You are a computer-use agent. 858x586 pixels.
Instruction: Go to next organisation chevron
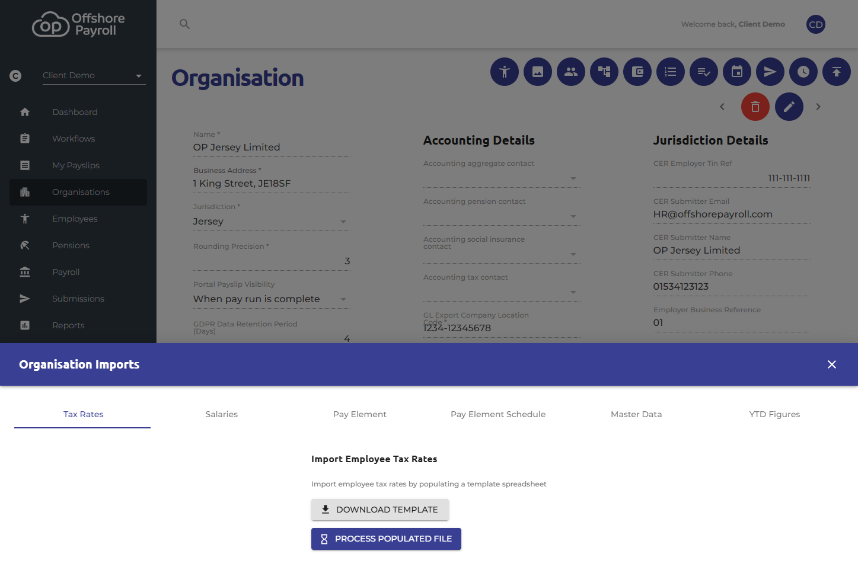tap(818, 107)
